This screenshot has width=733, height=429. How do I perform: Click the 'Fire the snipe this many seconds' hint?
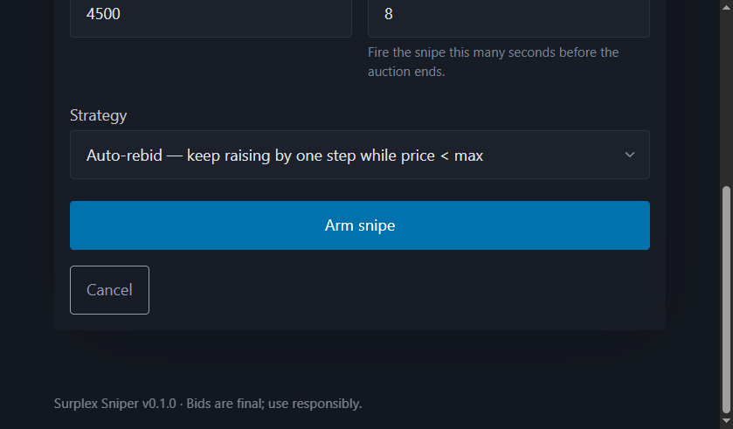click(x=493, y=52)
